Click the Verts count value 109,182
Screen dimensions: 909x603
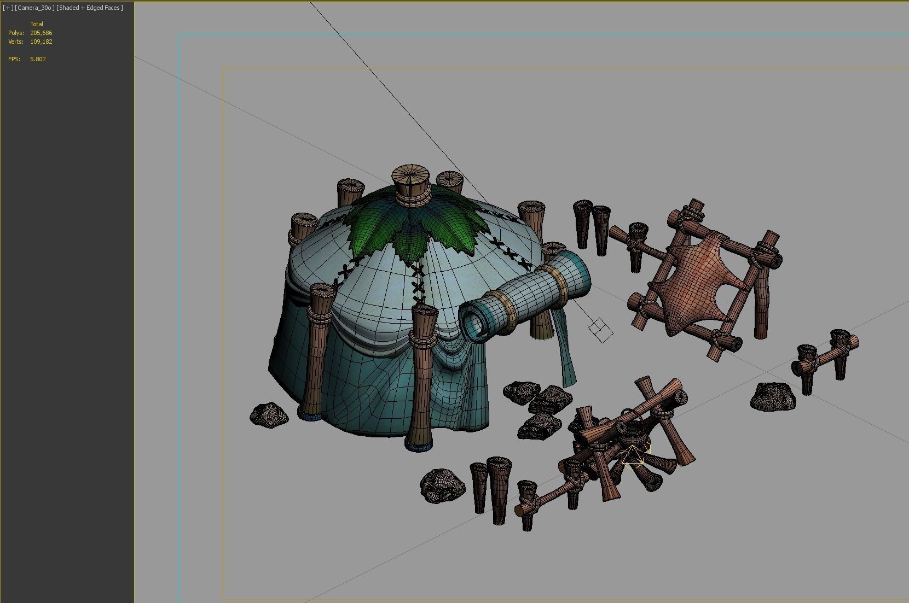(x=41, y=42)
